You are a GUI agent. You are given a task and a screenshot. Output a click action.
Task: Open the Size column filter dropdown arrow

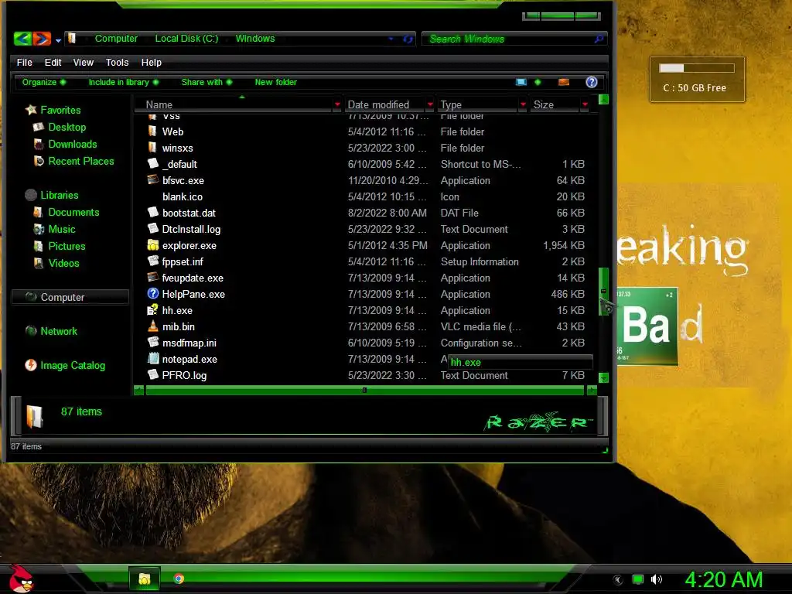[585, 104]
